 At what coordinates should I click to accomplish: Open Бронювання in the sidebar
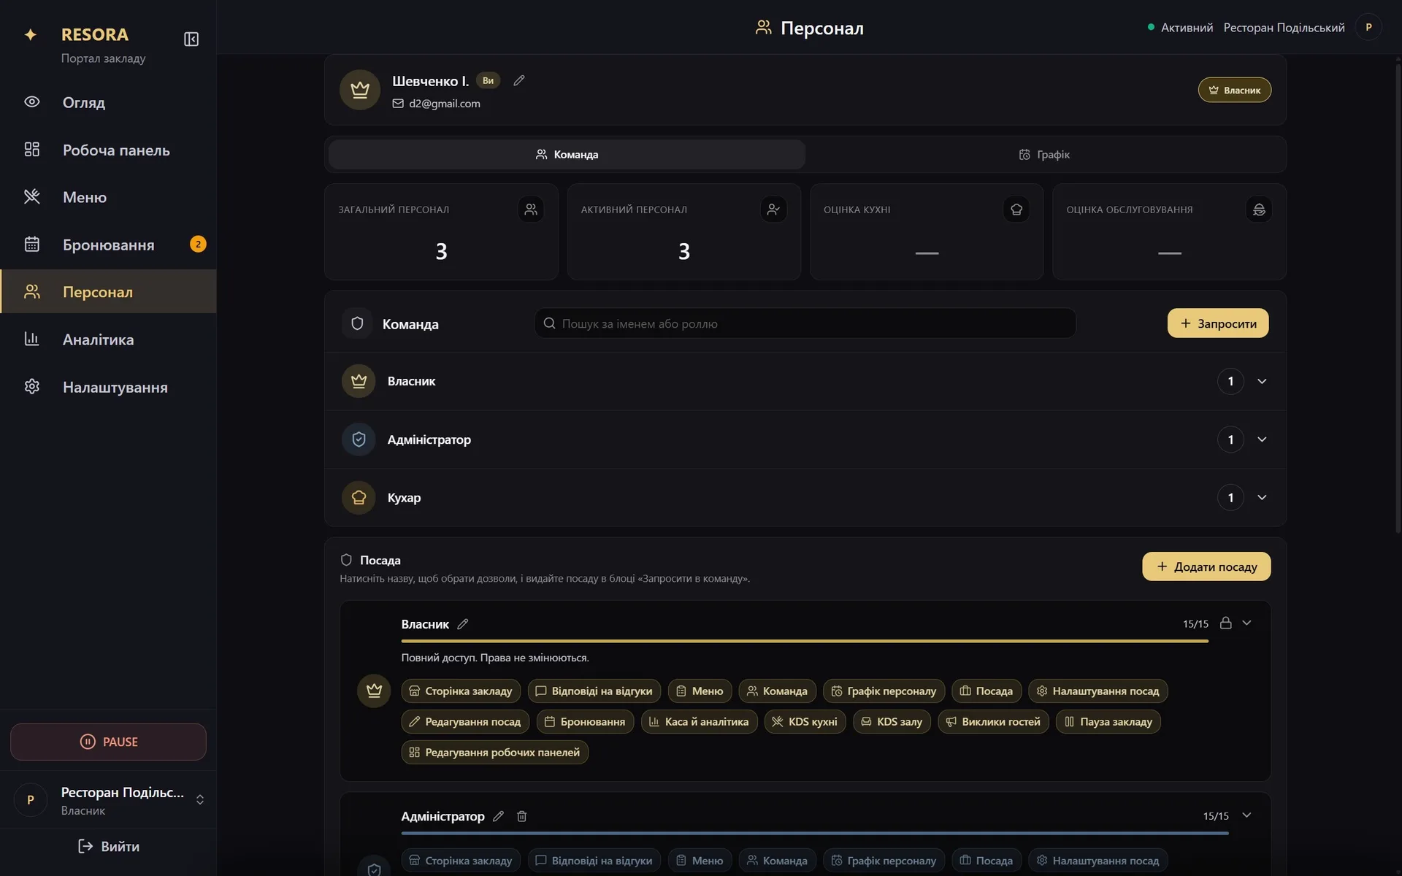point(108,245)
